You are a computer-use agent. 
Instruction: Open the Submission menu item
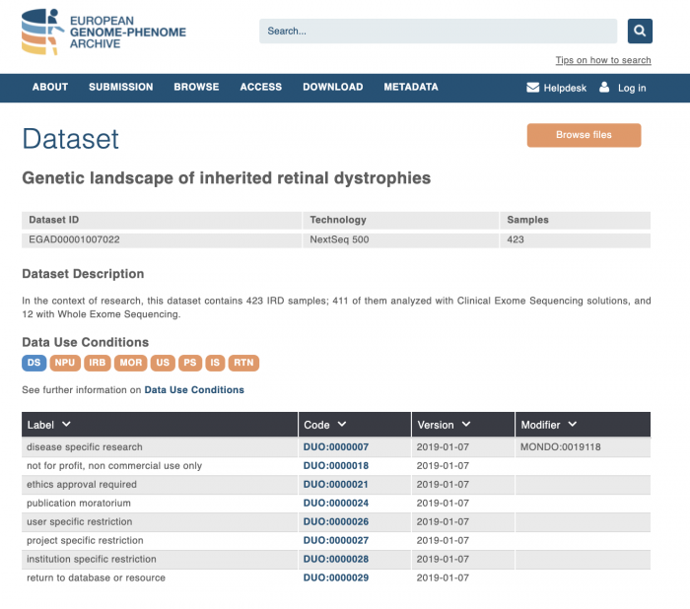tap(120, 87)
